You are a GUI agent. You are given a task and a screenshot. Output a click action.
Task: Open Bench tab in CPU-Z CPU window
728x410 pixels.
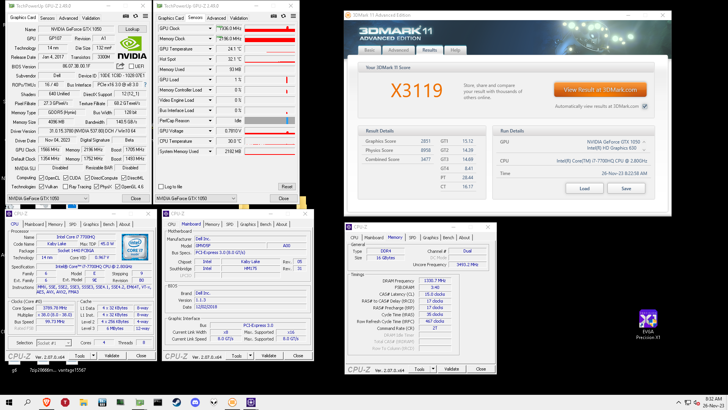109,224
